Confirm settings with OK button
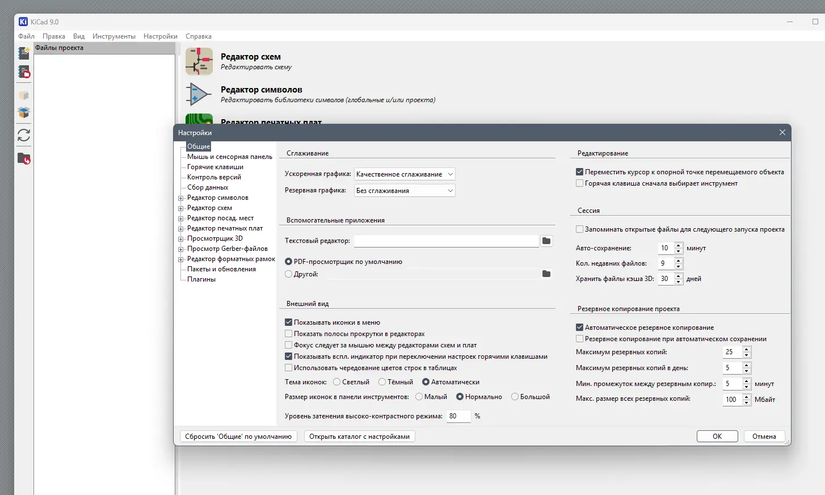This screenshot has width=825, height=495. click(x=717, y=437)
